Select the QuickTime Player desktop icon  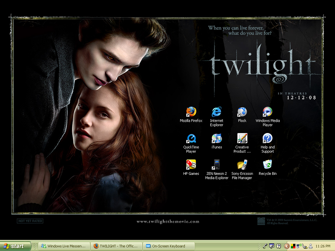point(191,143)
